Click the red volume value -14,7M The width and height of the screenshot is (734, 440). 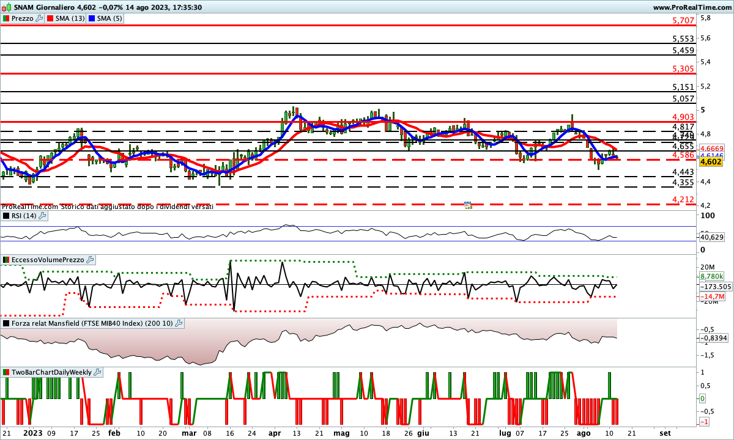tap(711, 296)
